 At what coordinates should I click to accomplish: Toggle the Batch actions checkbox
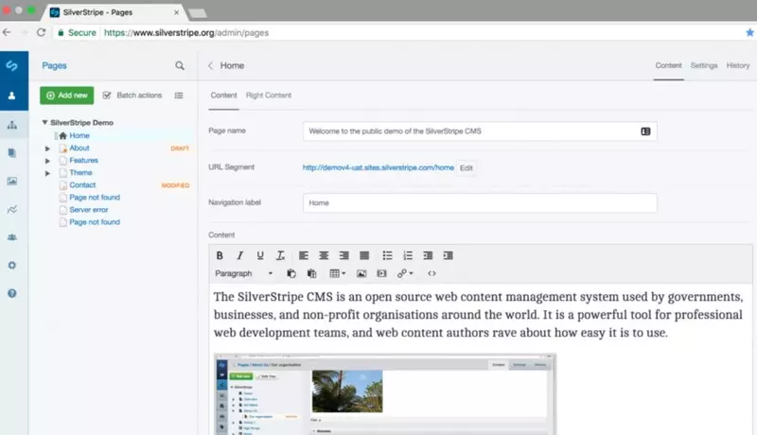coord(107,96)
